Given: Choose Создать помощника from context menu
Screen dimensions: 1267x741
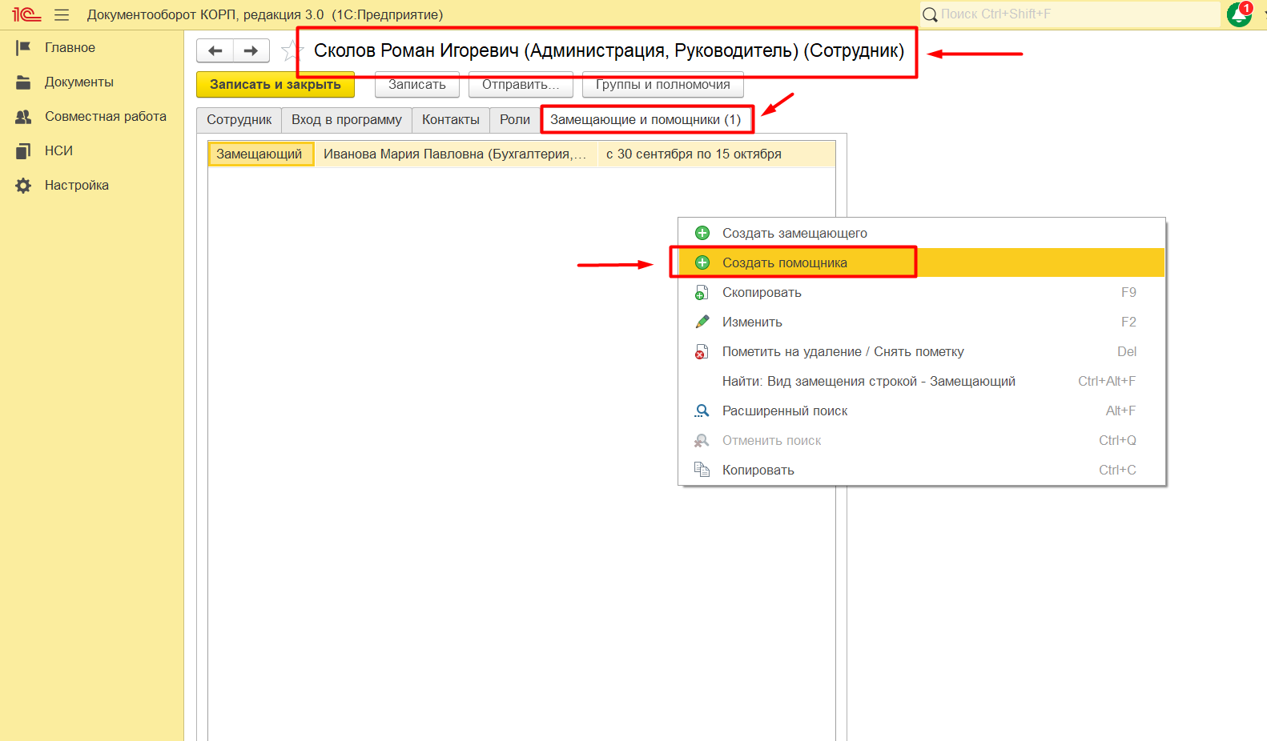Looking at the screenshot, I should [x=922, y=262].
